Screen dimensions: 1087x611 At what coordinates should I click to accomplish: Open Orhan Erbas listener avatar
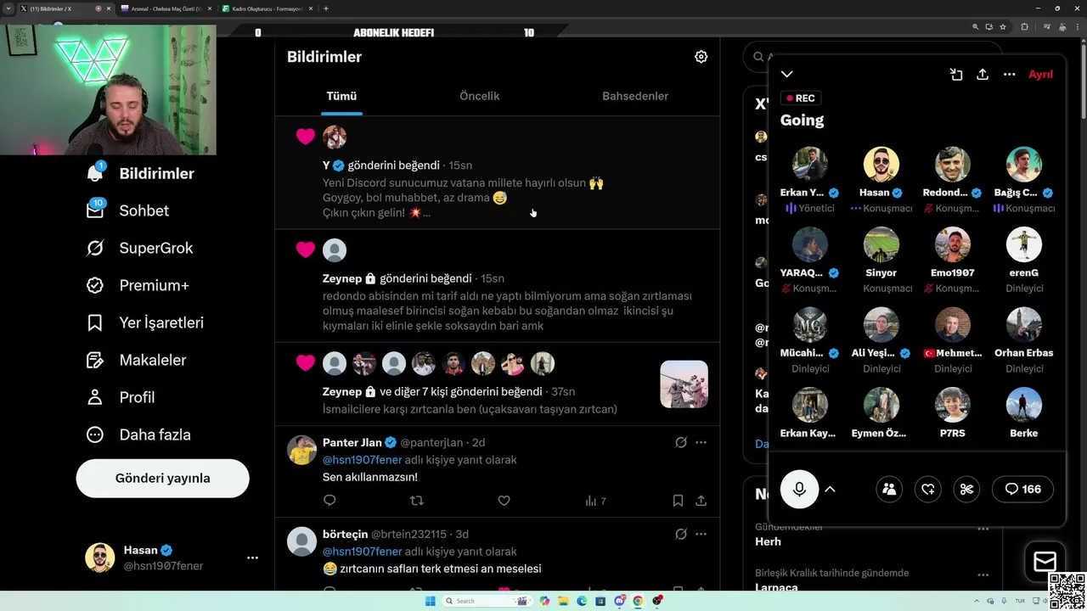pos(1023,325)
